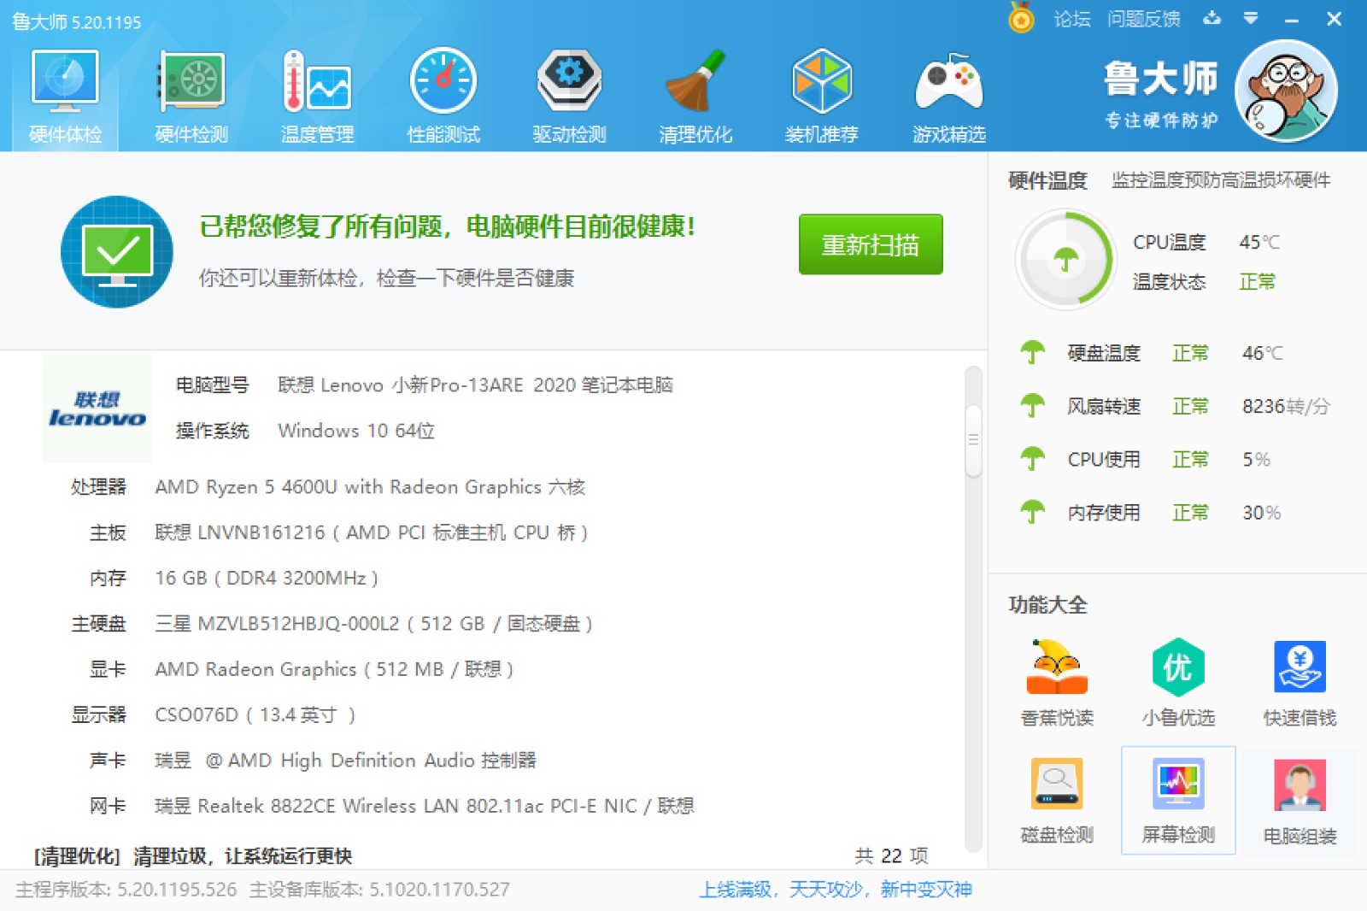1367x911 pixels.
Task: Minimize the 鲁大师 window
Action: (1292, 19)
